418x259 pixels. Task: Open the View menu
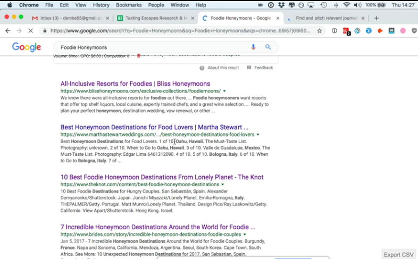pos(80,5)
